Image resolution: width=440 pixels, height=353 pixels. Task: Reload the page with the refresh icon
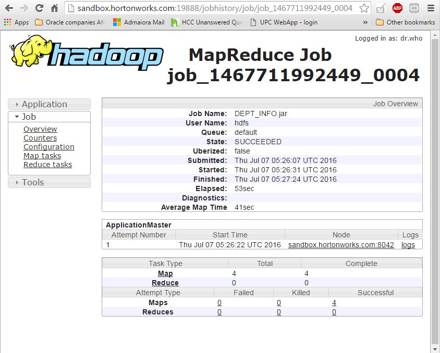click(39, 8)
